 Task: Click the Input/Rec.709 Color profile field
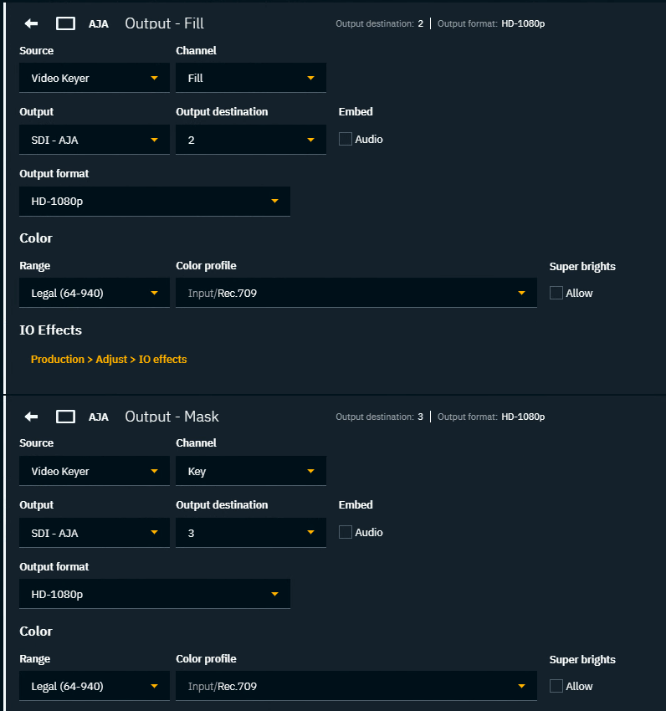[356, 293]
